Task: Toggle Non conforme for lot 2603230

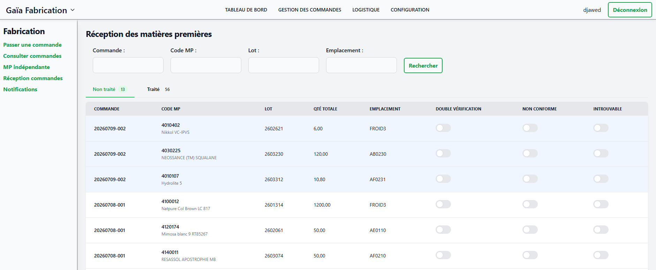Action: [530, 153]
